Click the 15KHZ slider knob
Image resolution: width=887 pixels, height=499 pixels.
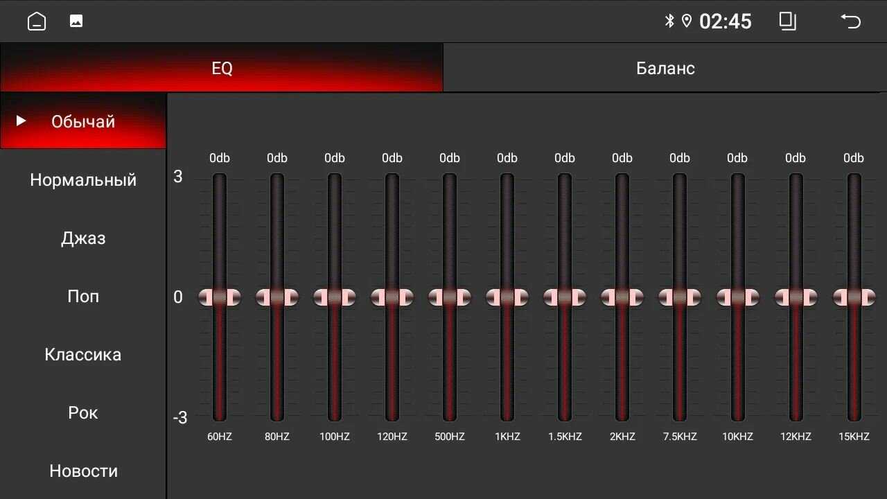click(854, 297)
